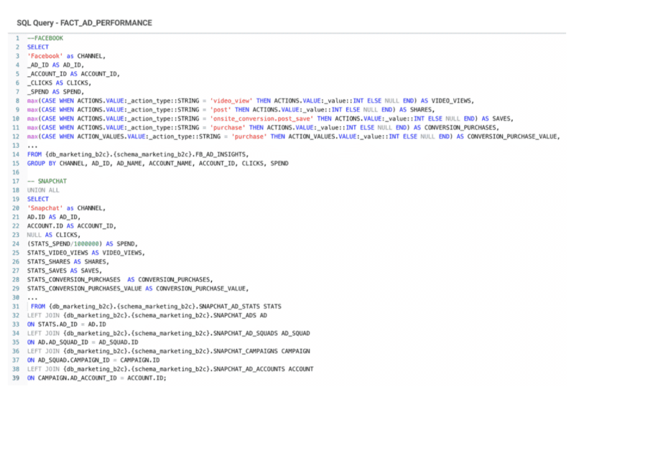Click the SELECT keyword on line 2
Viewport: 668px width, 463px height.
37,47
